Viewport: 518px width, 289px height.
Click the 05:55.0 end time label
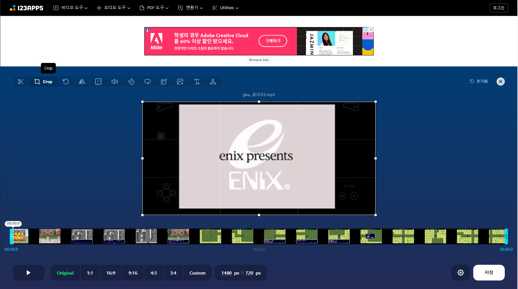pyautogui.click(x=506, y=249)
